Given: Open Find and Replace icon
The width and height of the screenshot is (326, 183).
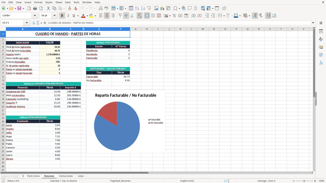Looking at the screenshot, I should (x=101, y=8).
